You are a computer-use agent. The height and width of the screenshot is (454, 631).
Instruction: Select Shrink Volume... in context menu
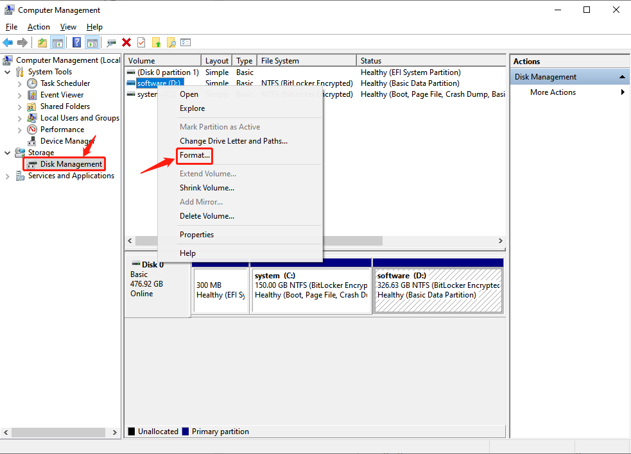tap(207, 188)
